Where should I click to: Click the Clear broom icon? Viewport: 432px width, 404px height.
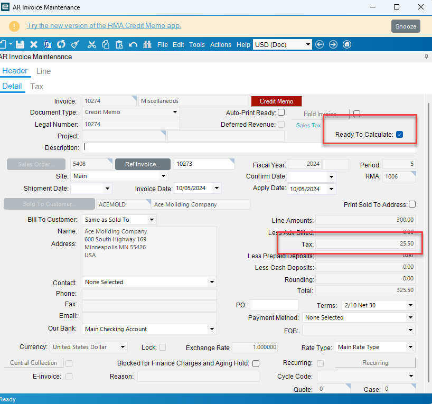tap(75, 44)
